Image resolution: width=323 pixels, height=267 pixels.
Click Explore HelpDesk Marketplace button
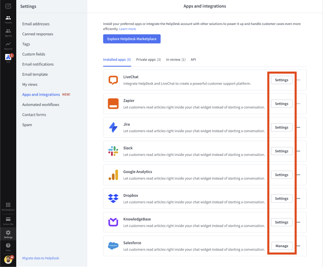click(x=132, y=39)
